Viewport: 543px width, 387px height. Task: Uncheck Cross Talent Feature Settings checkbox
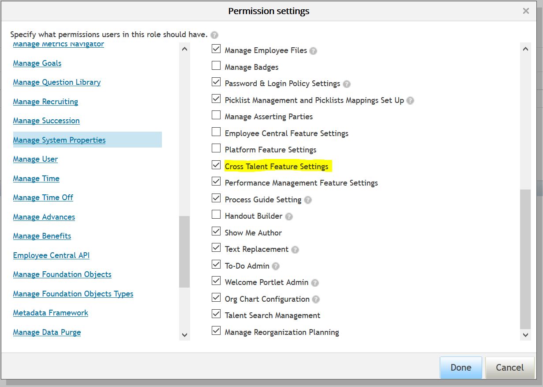click(216, 165)
